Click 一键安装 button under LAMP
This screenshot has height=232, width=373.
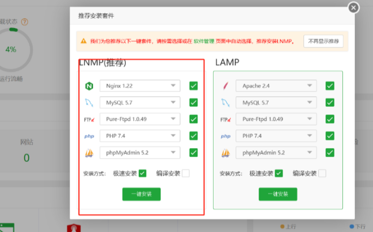(278, 194)
